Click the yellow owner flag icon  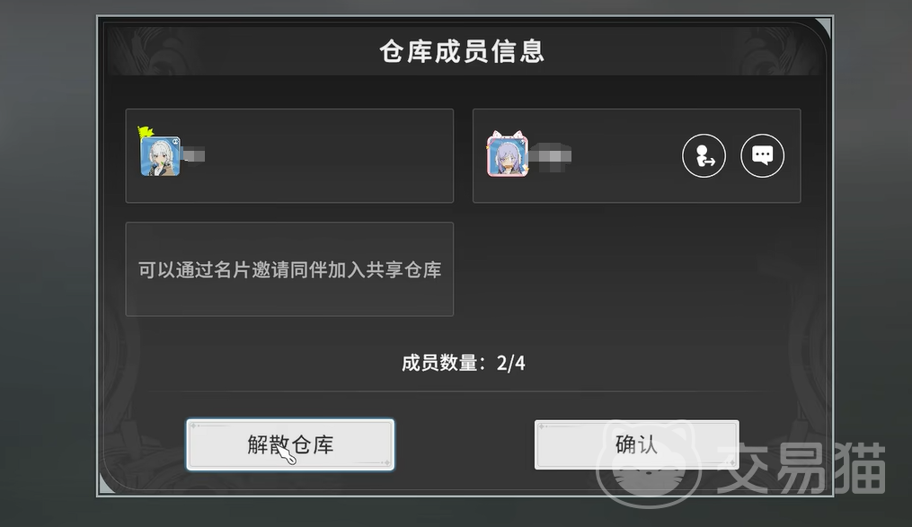pyautogui.click(x=145, y=133)
